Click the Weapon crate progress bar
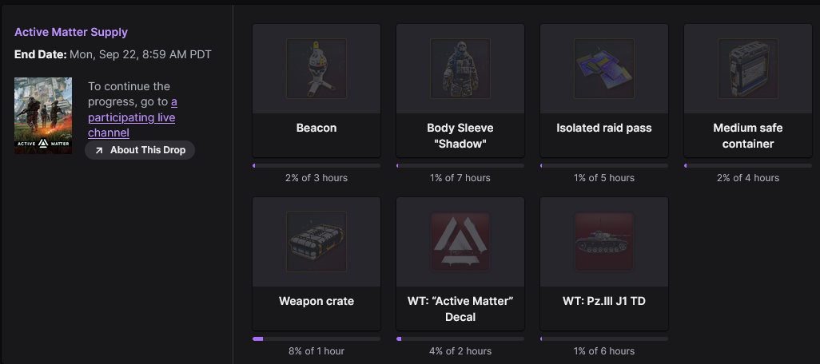 click(x=316, y=339)
